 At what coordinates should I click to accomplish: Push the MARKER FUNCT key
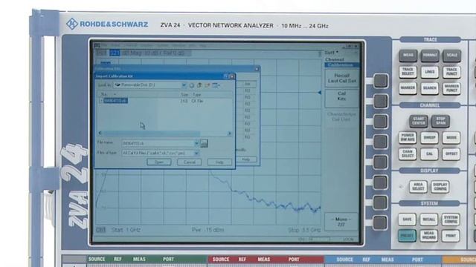click(x=451, y=88)
